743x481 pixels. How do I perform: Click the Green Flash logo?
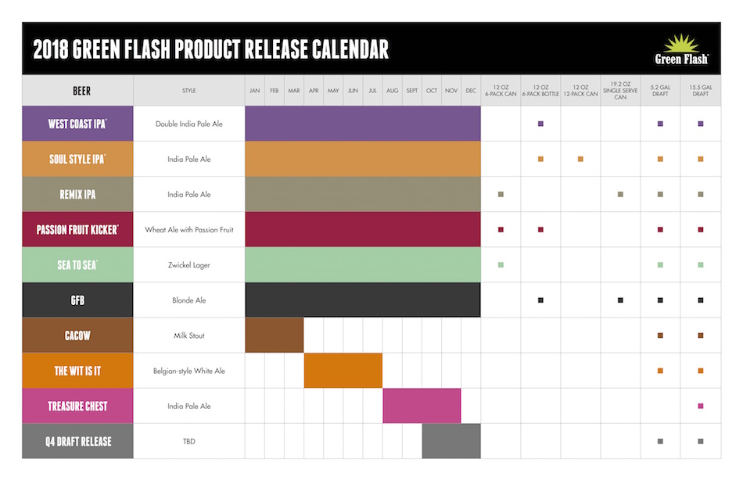[x=682, y=48]
